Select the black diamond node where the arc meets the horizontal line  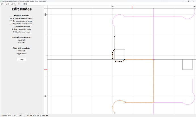[x=125, y=60]
